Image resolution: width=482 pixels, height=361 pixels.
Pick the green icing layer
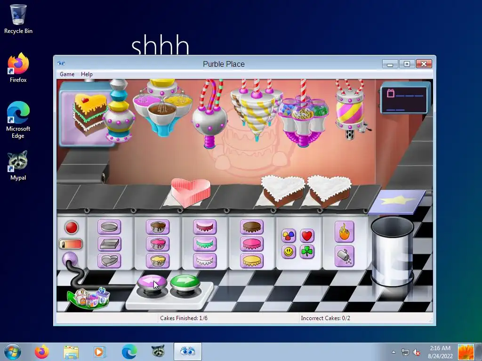(205, 244)
